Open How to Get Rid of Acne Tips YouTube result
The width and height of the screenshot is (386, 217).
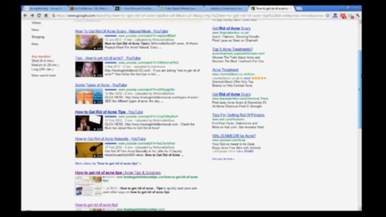pyautogui.click(x=109, y=112)
